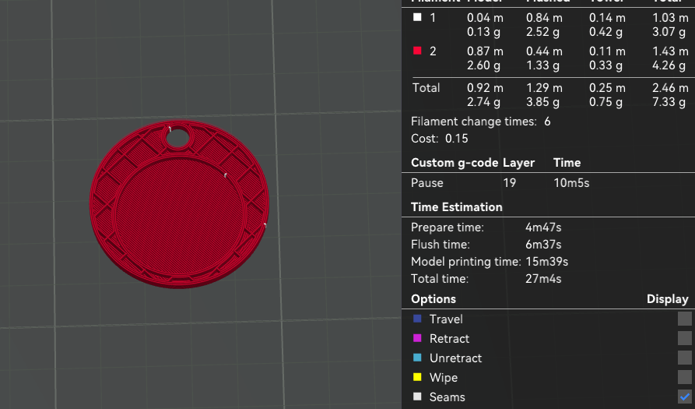
Task: Click the Flush time value 6m37s
Action: coord(543,245)
